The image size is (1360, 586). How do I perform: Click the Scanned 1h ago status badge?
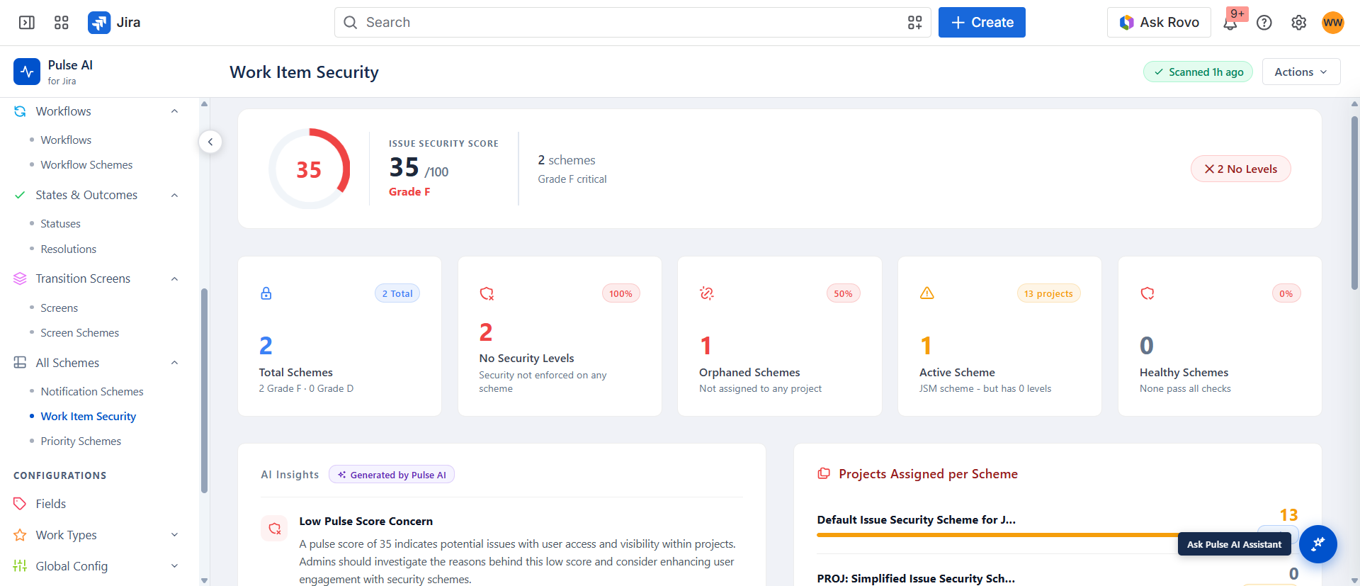(1198, 72)
